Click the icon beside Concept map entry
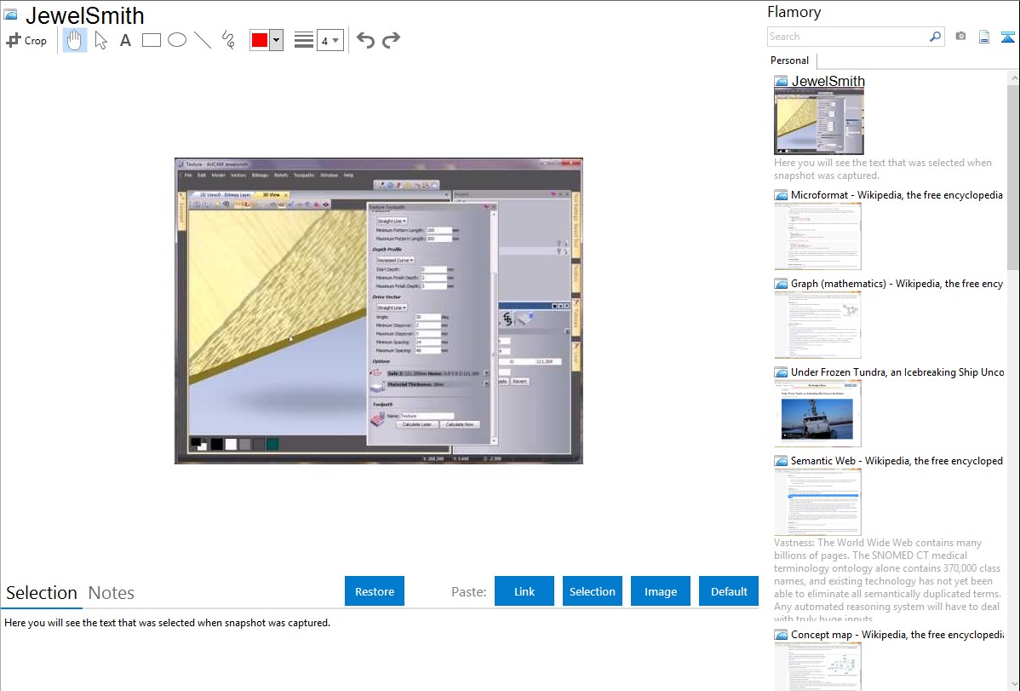This screenshot has height=691, width=1020. [781, 635]
